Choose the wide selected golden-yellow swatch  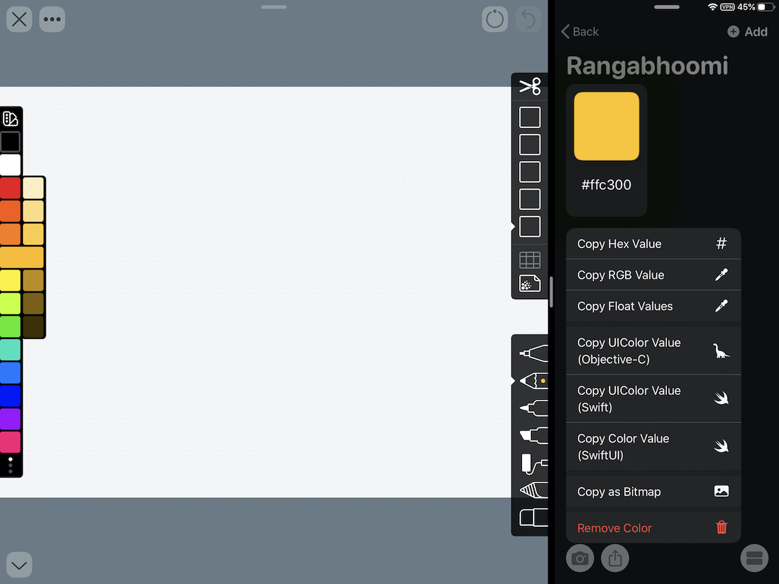pos(22,257)
